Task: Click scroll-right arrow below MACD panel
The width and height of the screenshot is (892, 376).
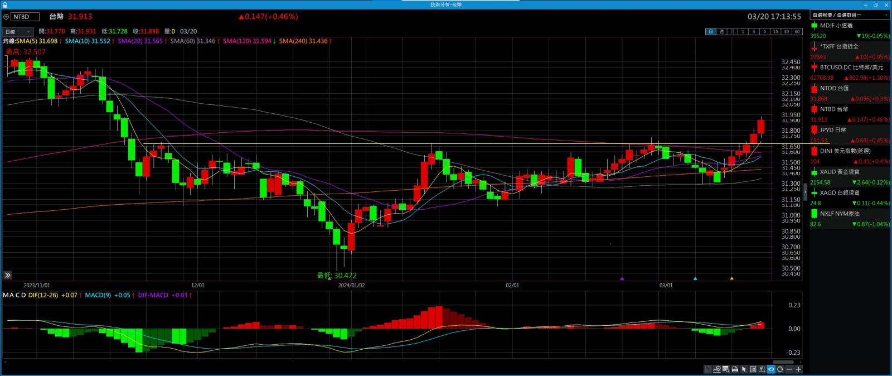Action: click(801, 362)
